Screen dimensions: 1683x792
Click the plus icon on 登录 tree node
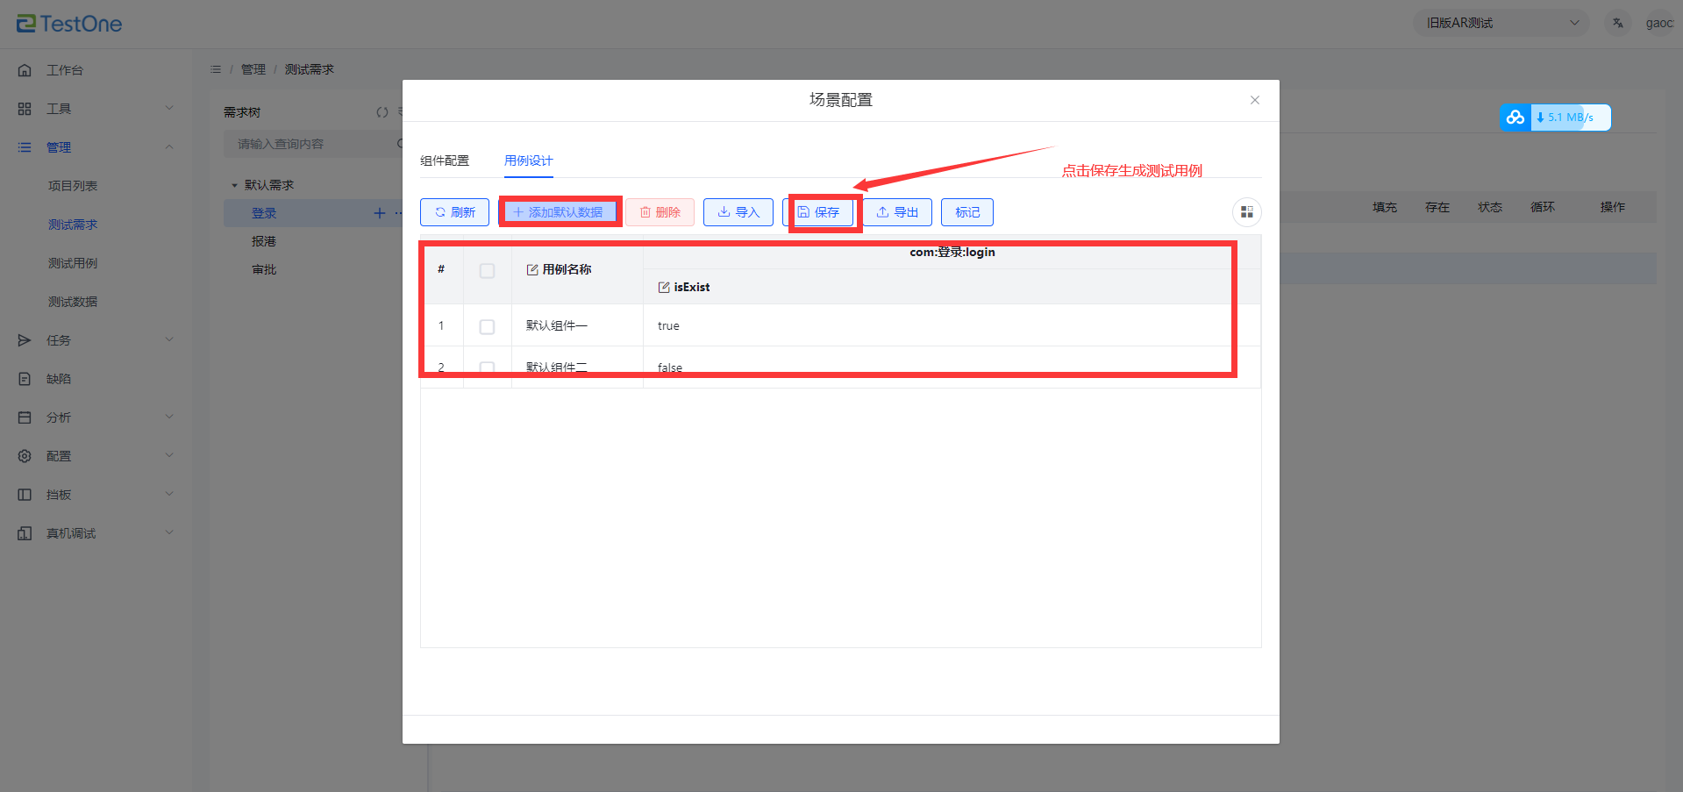click(x=380, y=213)
